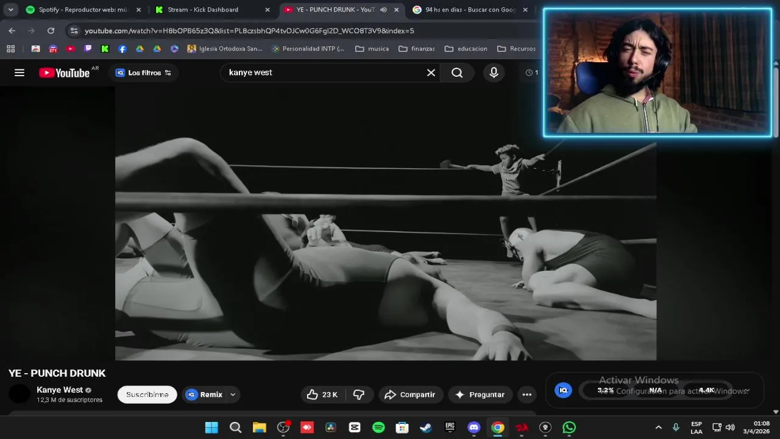Close the YE - PUNCH DRUNK tab
Viewport: 780px width, 439px height.
coord(396,10)
